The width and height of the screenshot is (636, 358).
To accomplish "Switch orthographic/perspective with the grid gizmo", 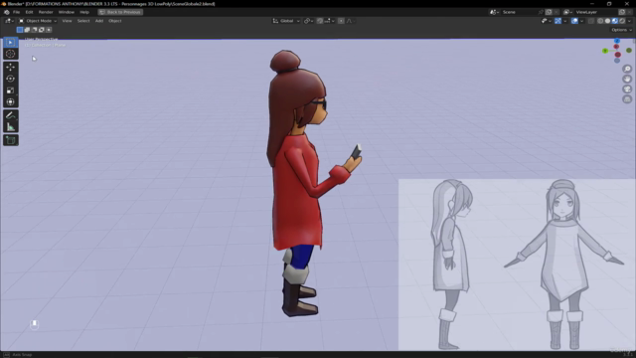I will 627,99.
